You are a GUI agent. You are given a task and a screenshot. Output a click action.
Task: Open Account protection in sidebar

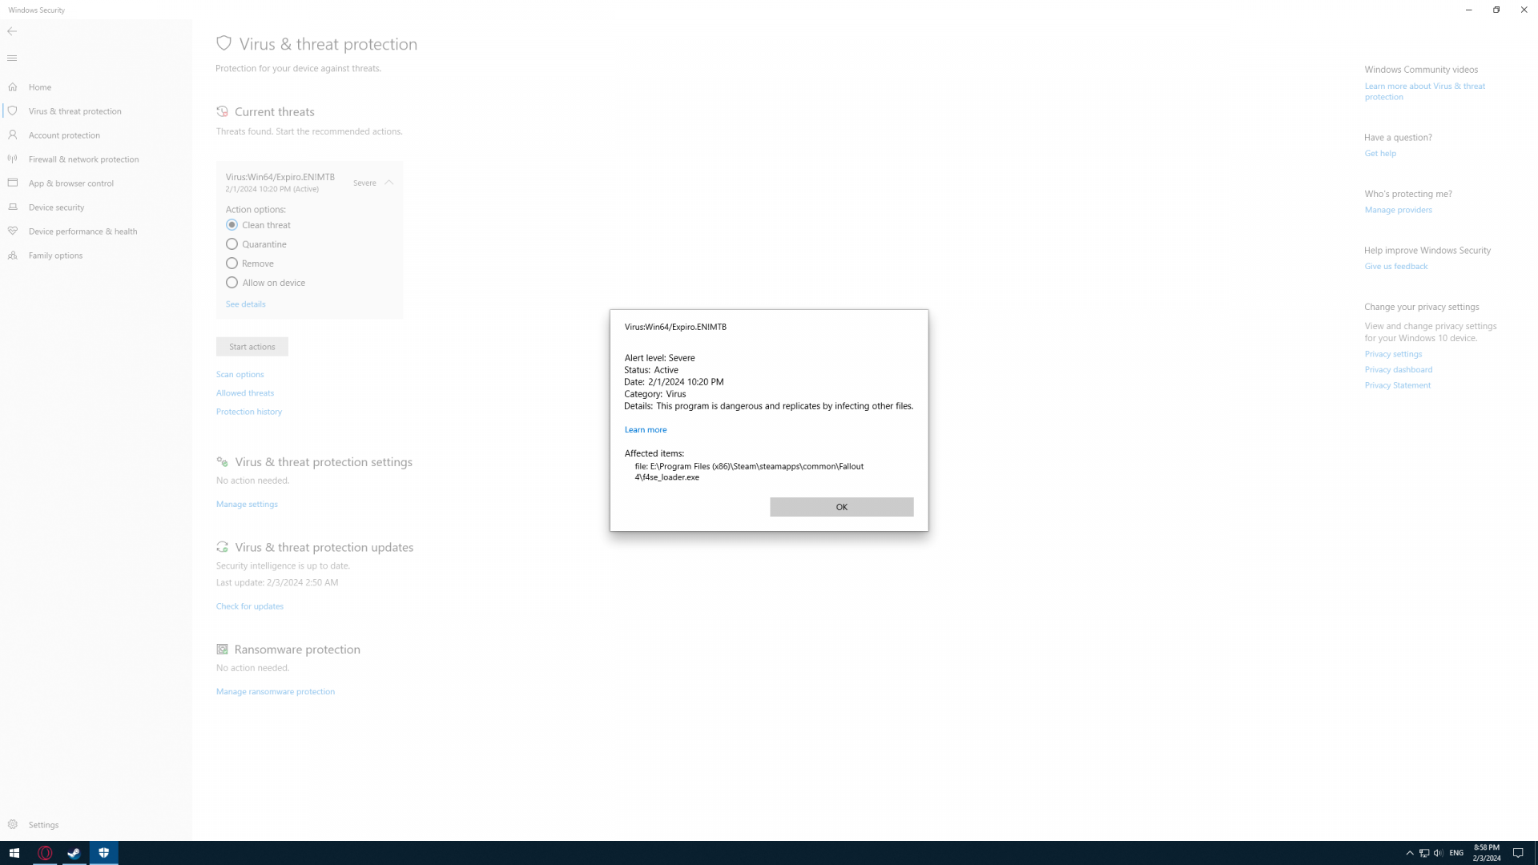[x=64, y=135]
